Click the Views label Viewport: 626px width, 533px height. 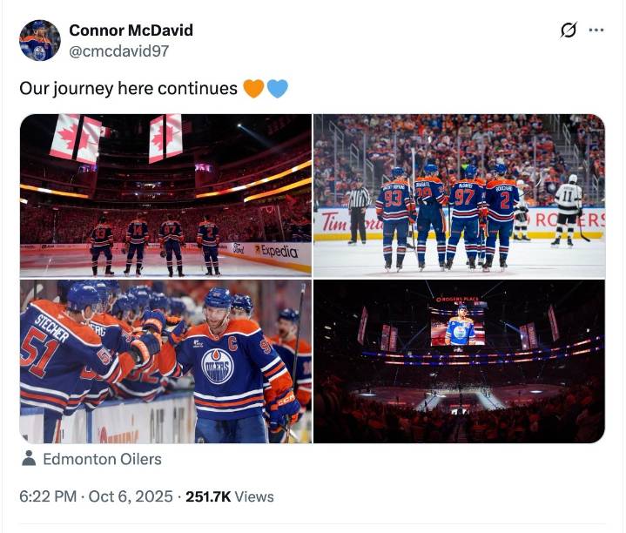point(254,496)
